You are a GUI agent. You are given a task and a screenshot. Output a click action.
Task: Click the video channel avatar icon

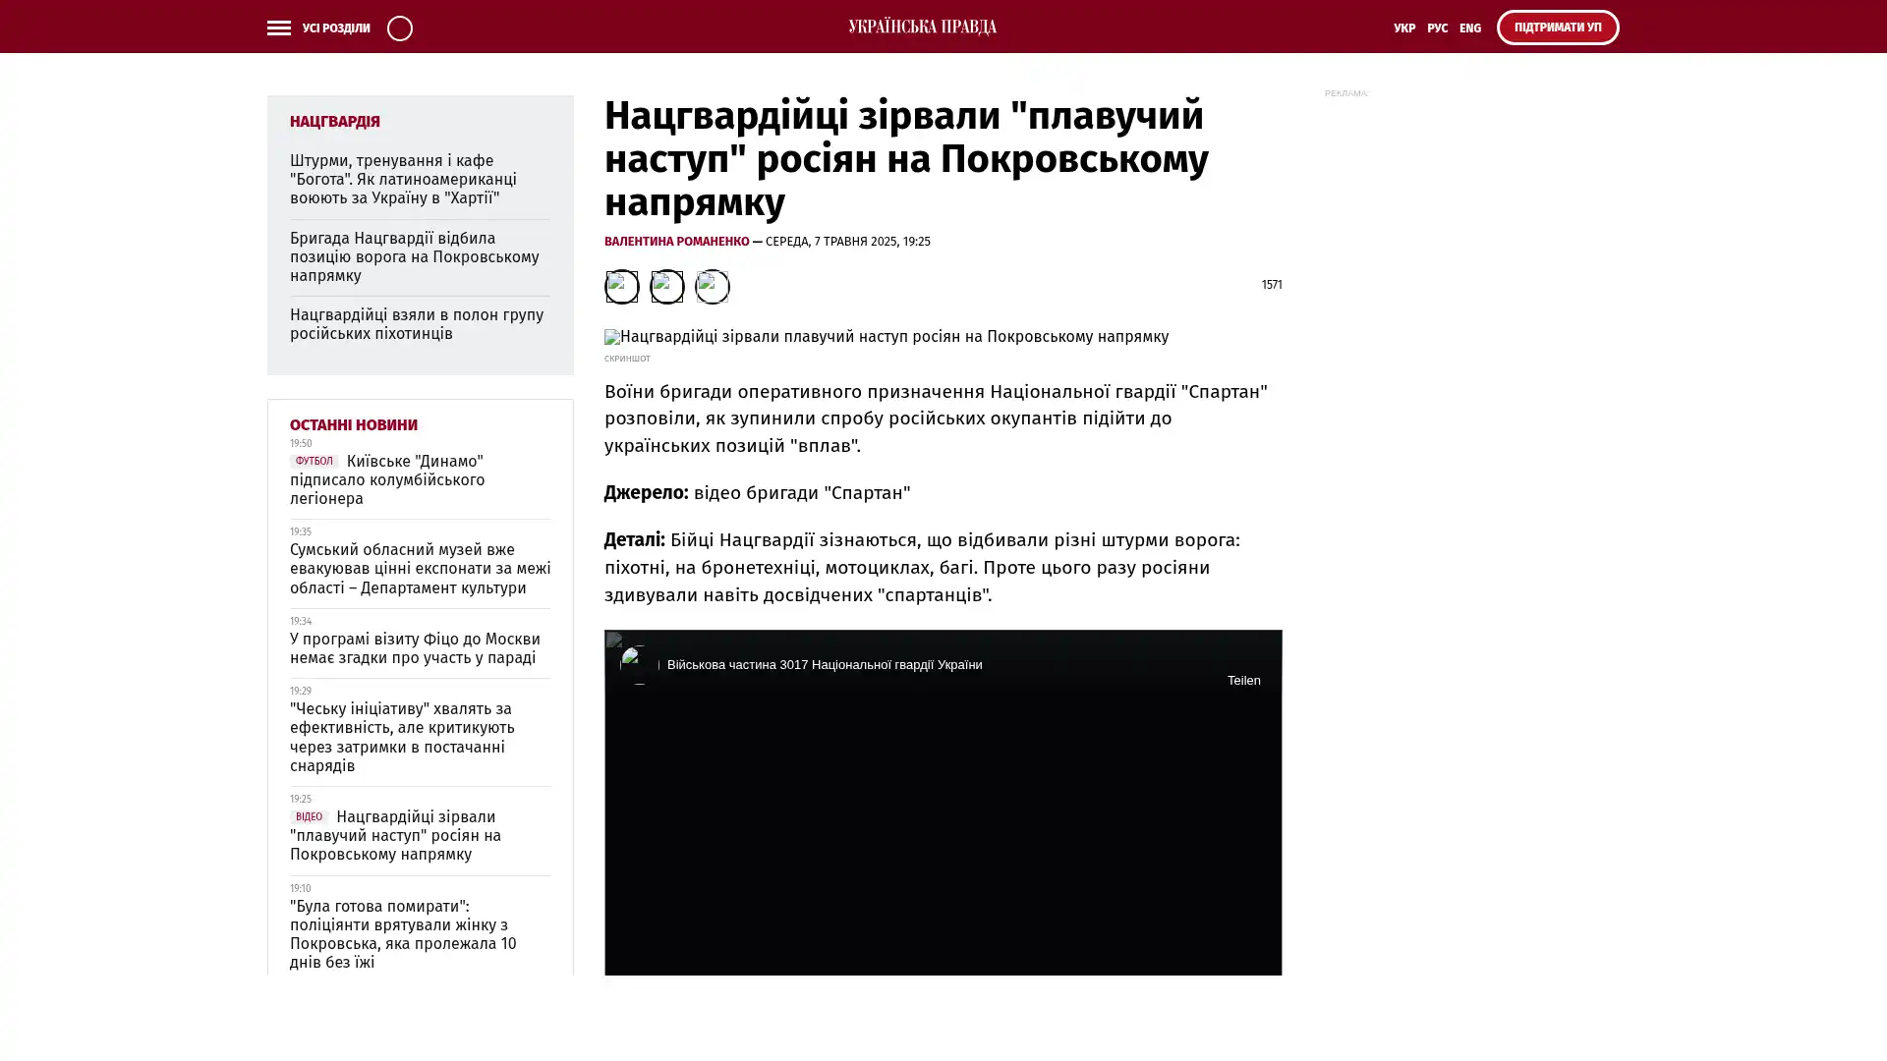(639, 665)
